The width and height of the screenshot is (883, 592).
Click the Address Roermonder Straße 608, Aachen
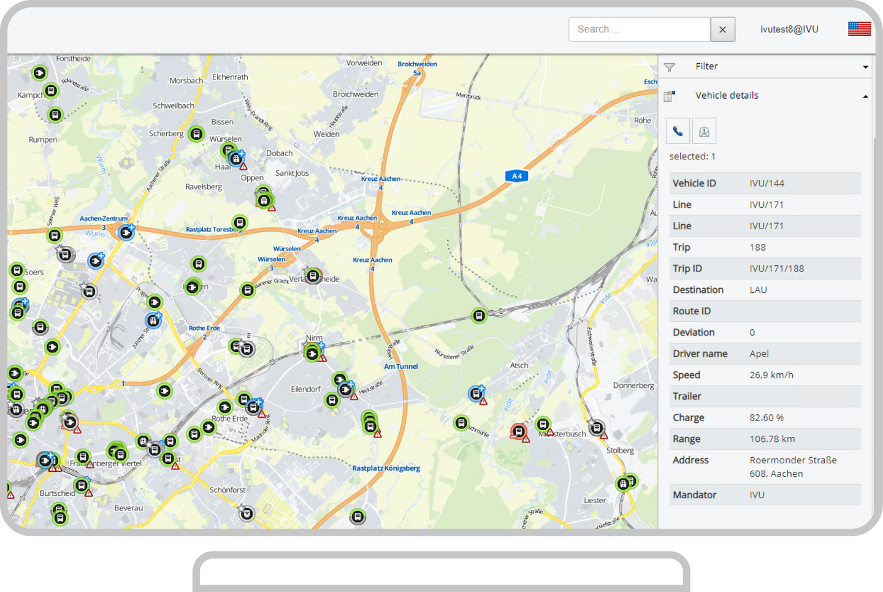(793, 467)
